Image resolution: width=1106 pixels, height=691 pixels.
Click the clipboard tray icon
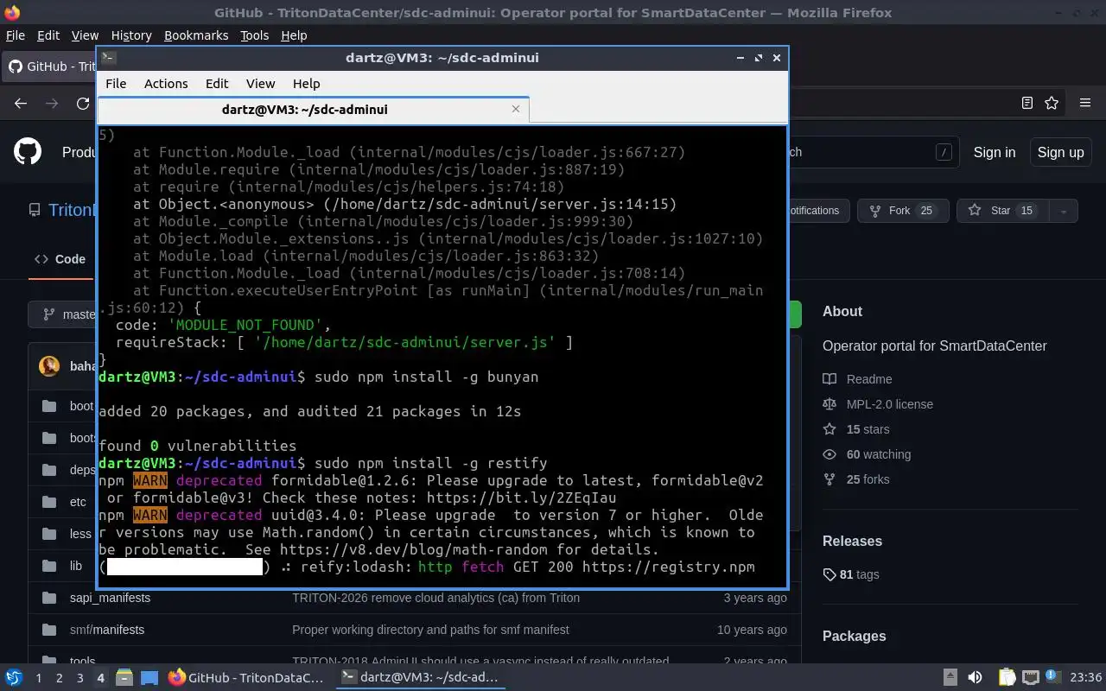[1007, 678]
